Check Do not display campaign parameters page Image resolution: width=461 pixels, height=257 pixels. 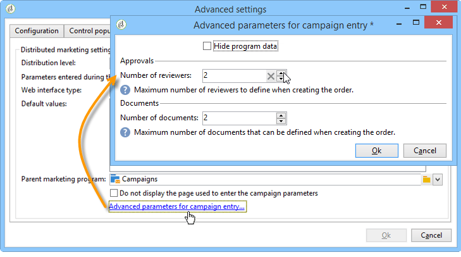(x=114, y=193)
